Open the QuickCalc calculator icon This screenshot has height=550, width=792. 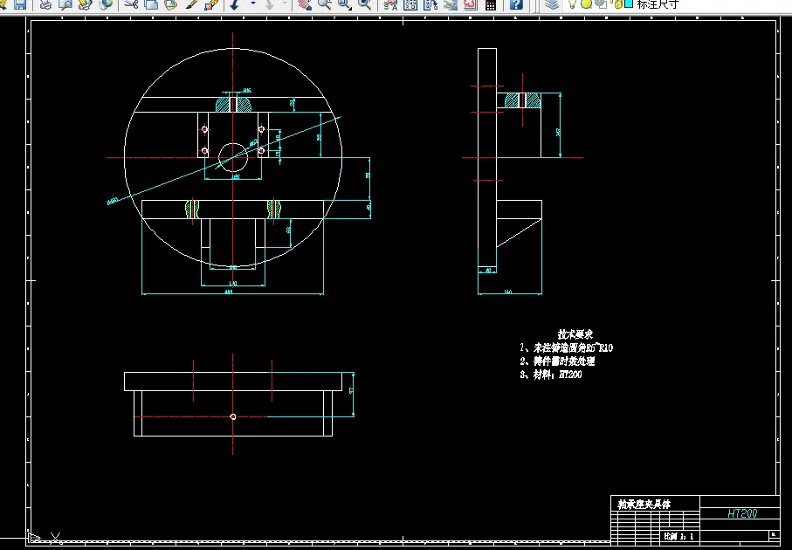tap(491, 4)
